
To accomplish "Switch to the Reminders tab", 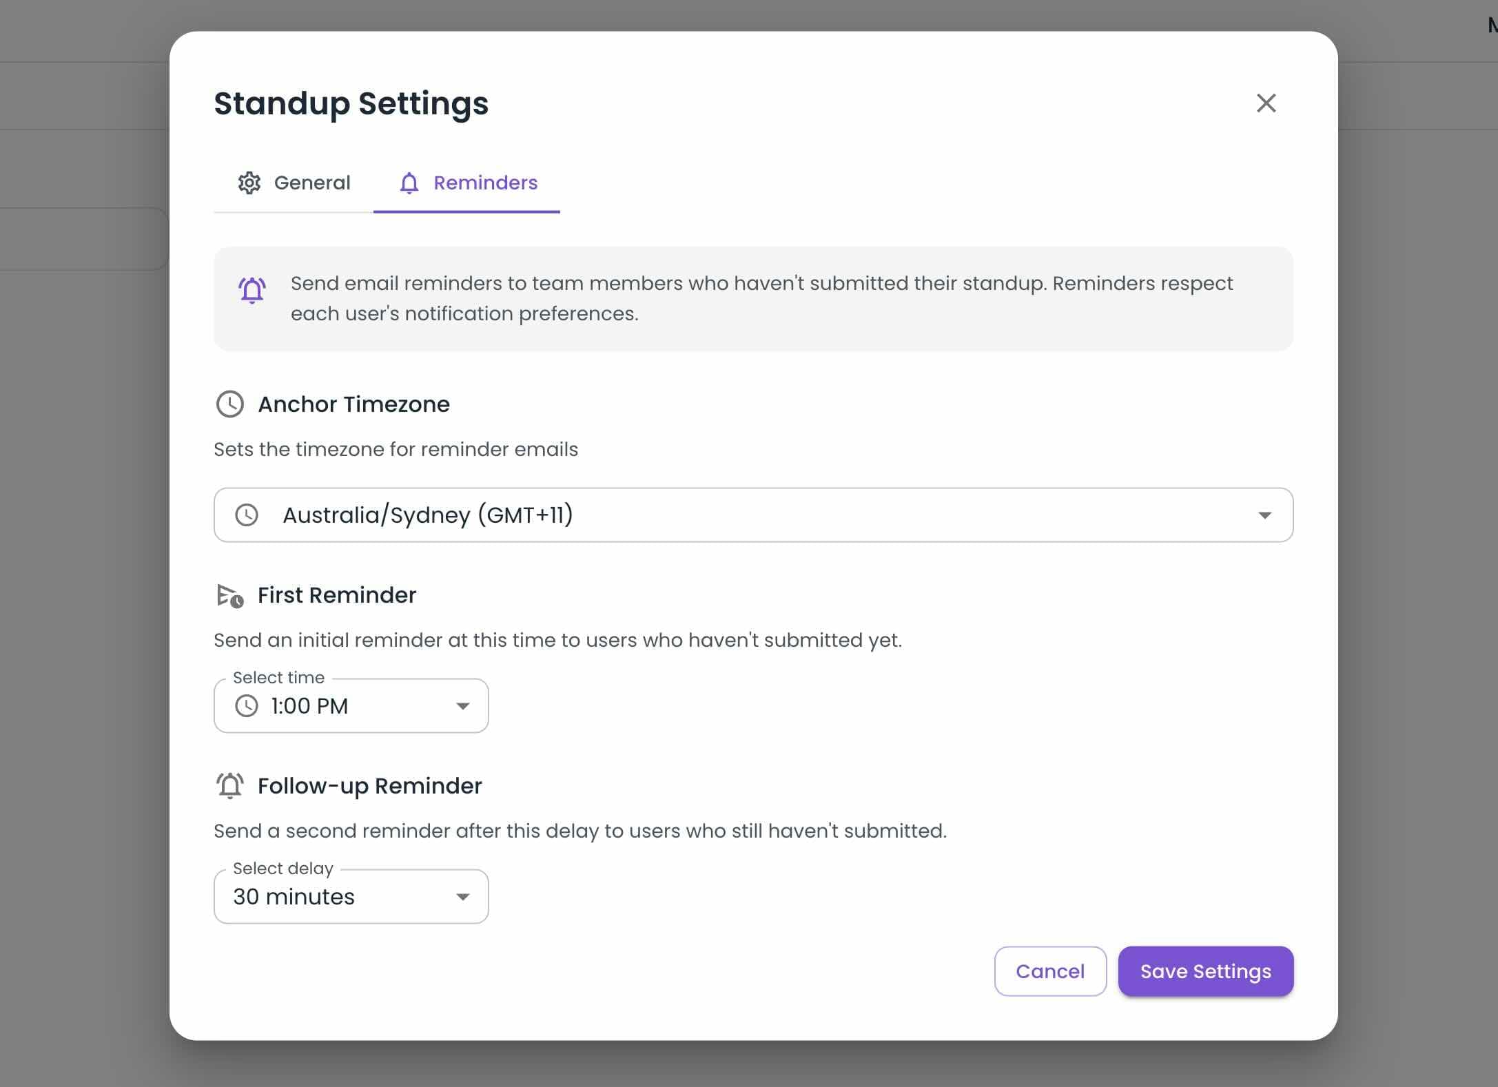I will 469,183.
